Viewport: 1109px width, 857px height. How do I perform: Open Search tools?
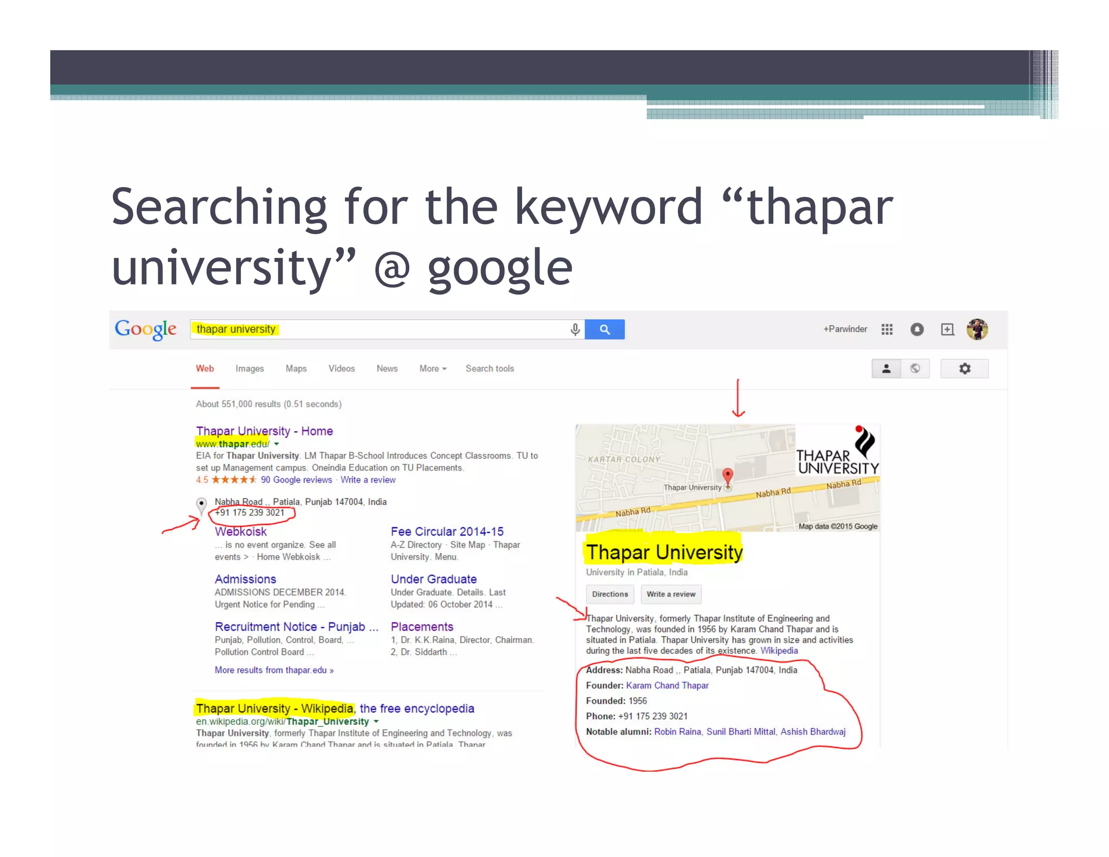tap(490, 368)
